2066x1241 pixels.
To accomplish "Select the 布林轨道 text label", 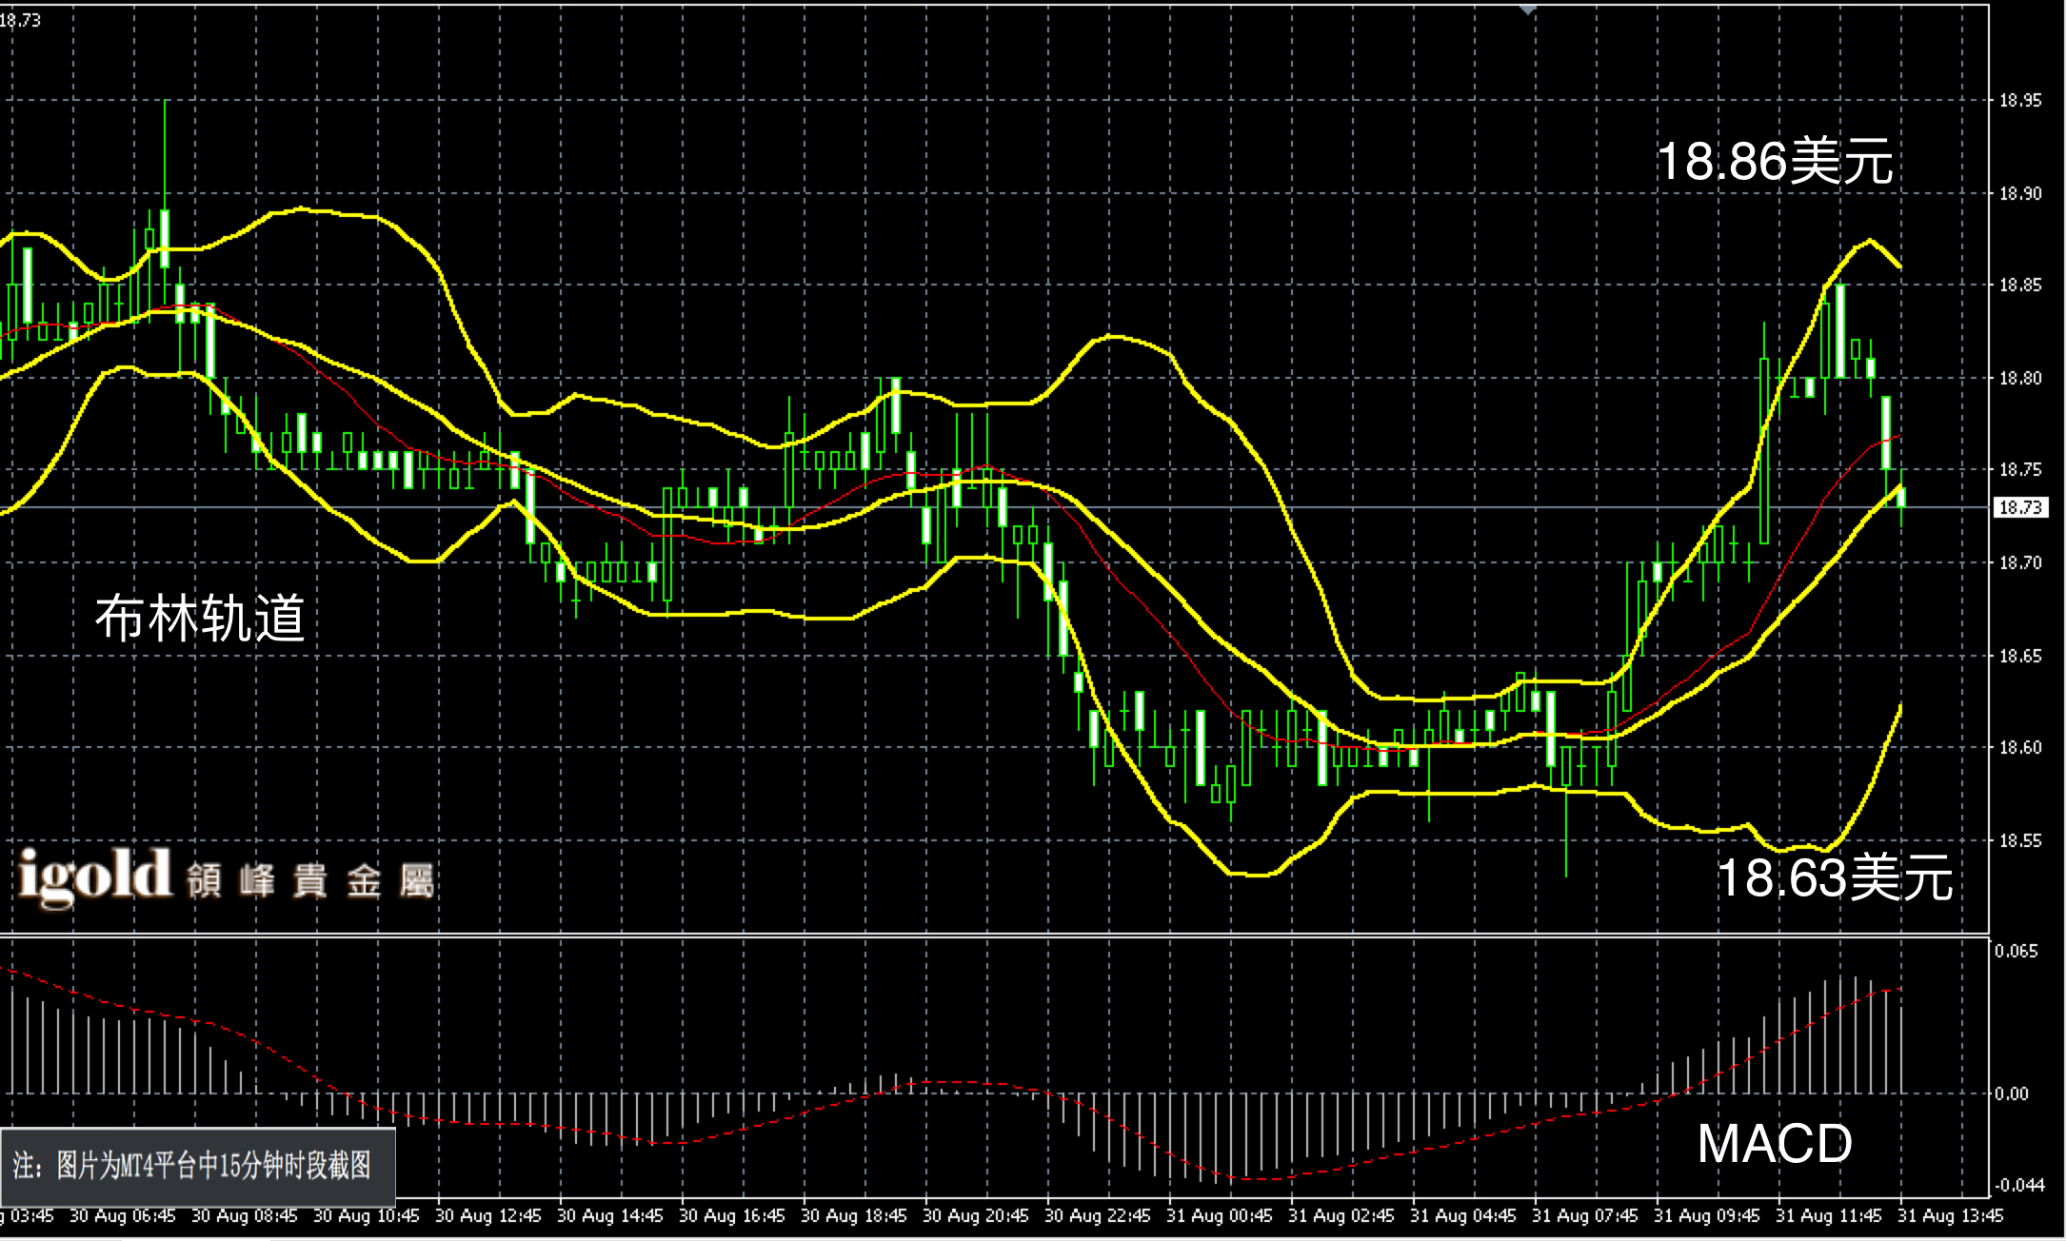I will tap(200, 619).
